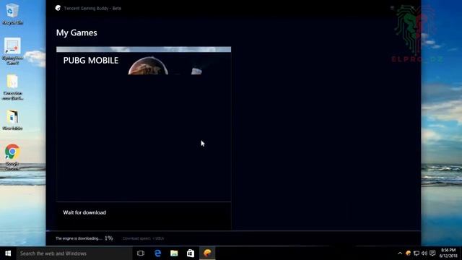Image resolution: width=462 pixels, height=260 pixels.
Task: Open the Action Center notifications icon
Action: tap(432, 253)
